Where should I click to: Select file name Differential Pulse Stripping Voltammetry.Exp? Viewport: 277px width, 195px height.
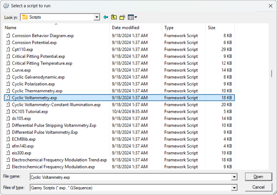click(x=54, y=125)
